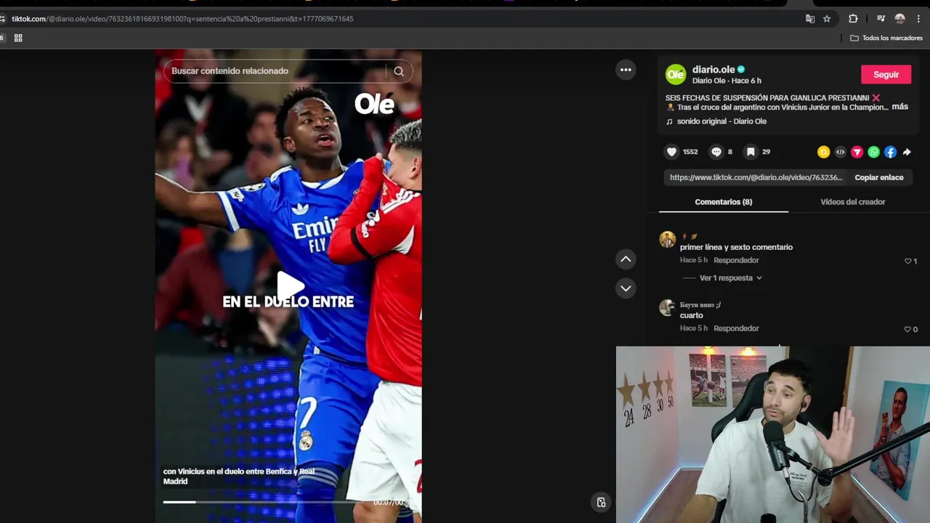Viewport: 930px width, 523px height.
Task: Share to Facebook icon
Action: point(890,152)
